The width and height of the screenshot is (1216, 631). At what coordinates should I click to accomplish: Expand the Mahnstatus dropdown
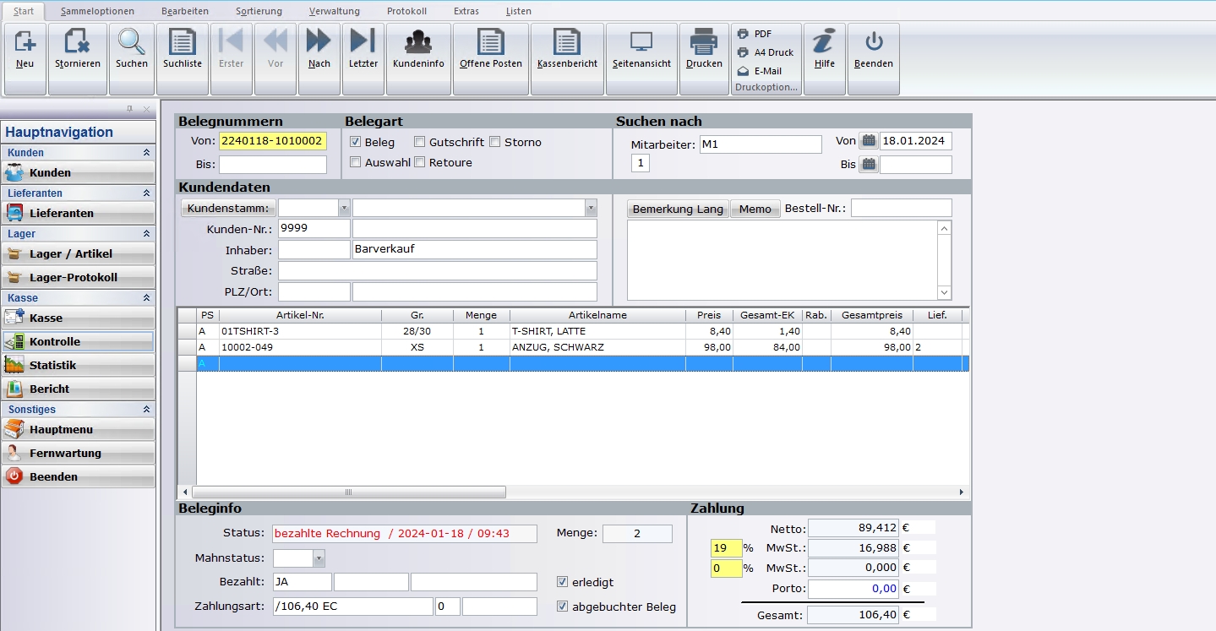(319, 558)
